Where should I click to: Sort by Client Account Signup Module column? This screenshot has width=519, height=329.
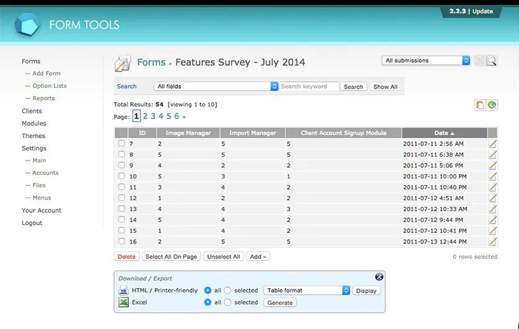click(344, 133)
